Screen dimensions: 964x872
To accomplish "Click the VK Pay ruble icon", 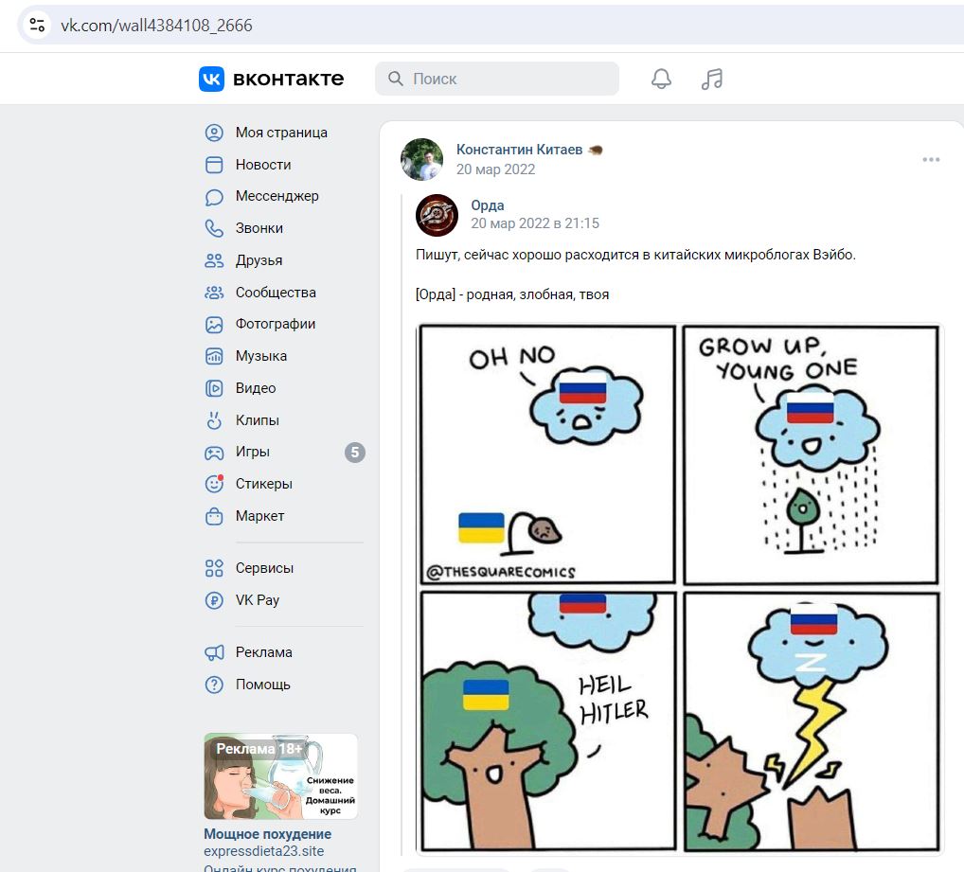I will click(214, 599).
